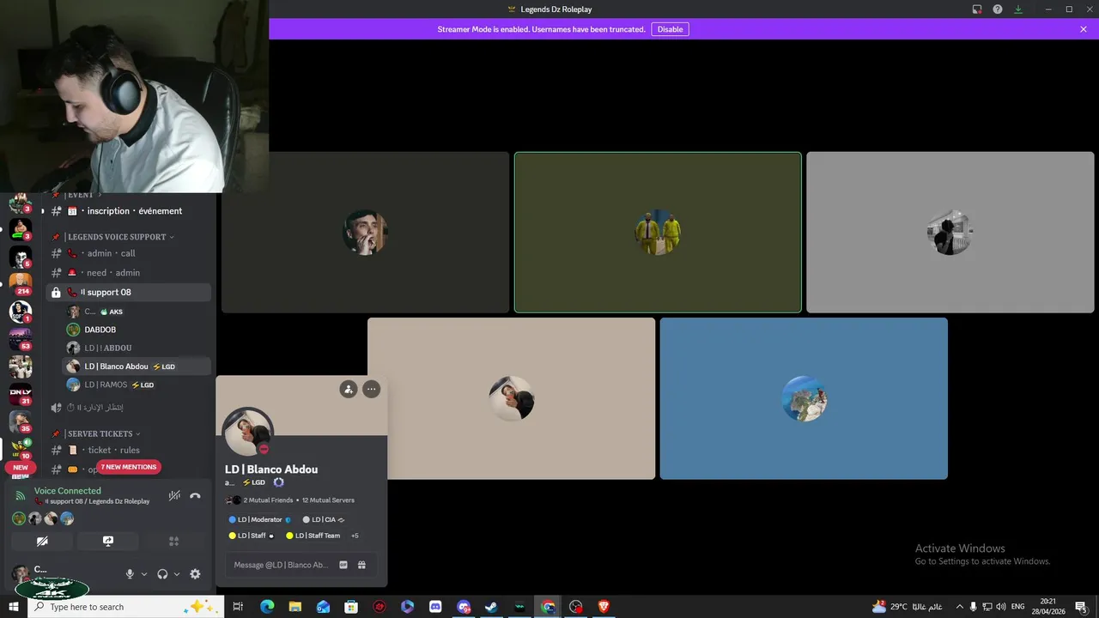Open the Discord inbox icon in title bar
The width and height of the screenshot is (1099, 618).
pyautogui.click(x=977, y=9)
